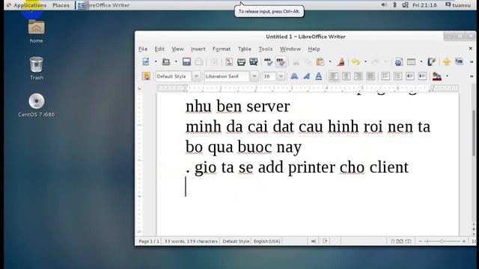Expand font size 36 dropdown
Image resolution: width=479 pixels, height=269 pixels.
tap(281, 76)
